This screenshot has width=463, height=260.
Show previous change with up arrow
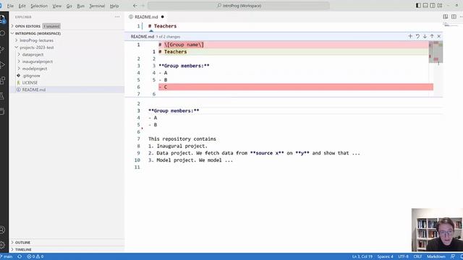click(432, 36)
